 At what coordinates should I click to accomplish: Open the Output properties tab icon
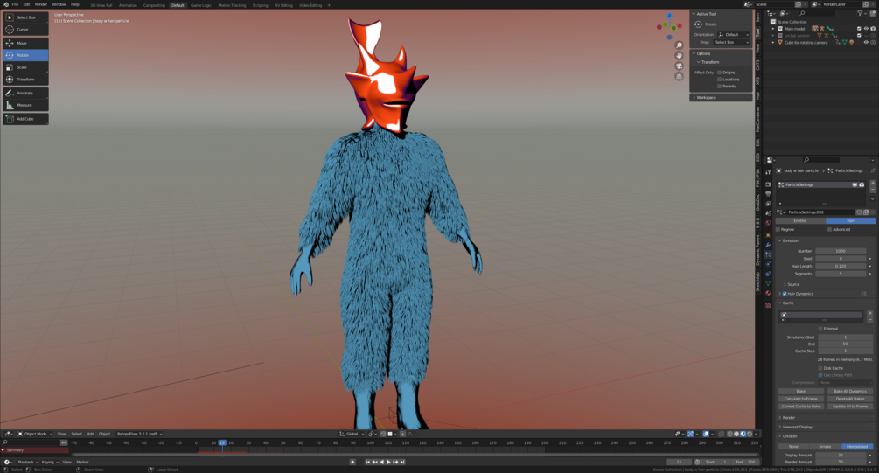pos(768,194)
